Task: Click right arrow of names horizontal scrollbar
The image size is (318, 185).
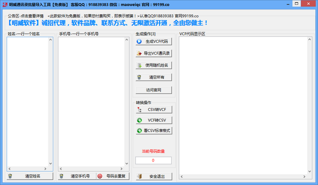Action: coord(45,169)
